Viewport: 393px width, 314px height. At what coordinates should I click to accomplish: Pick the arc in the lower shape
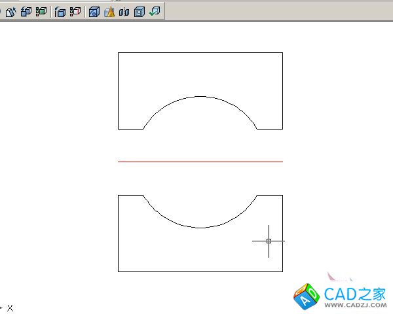pos(200,228)
